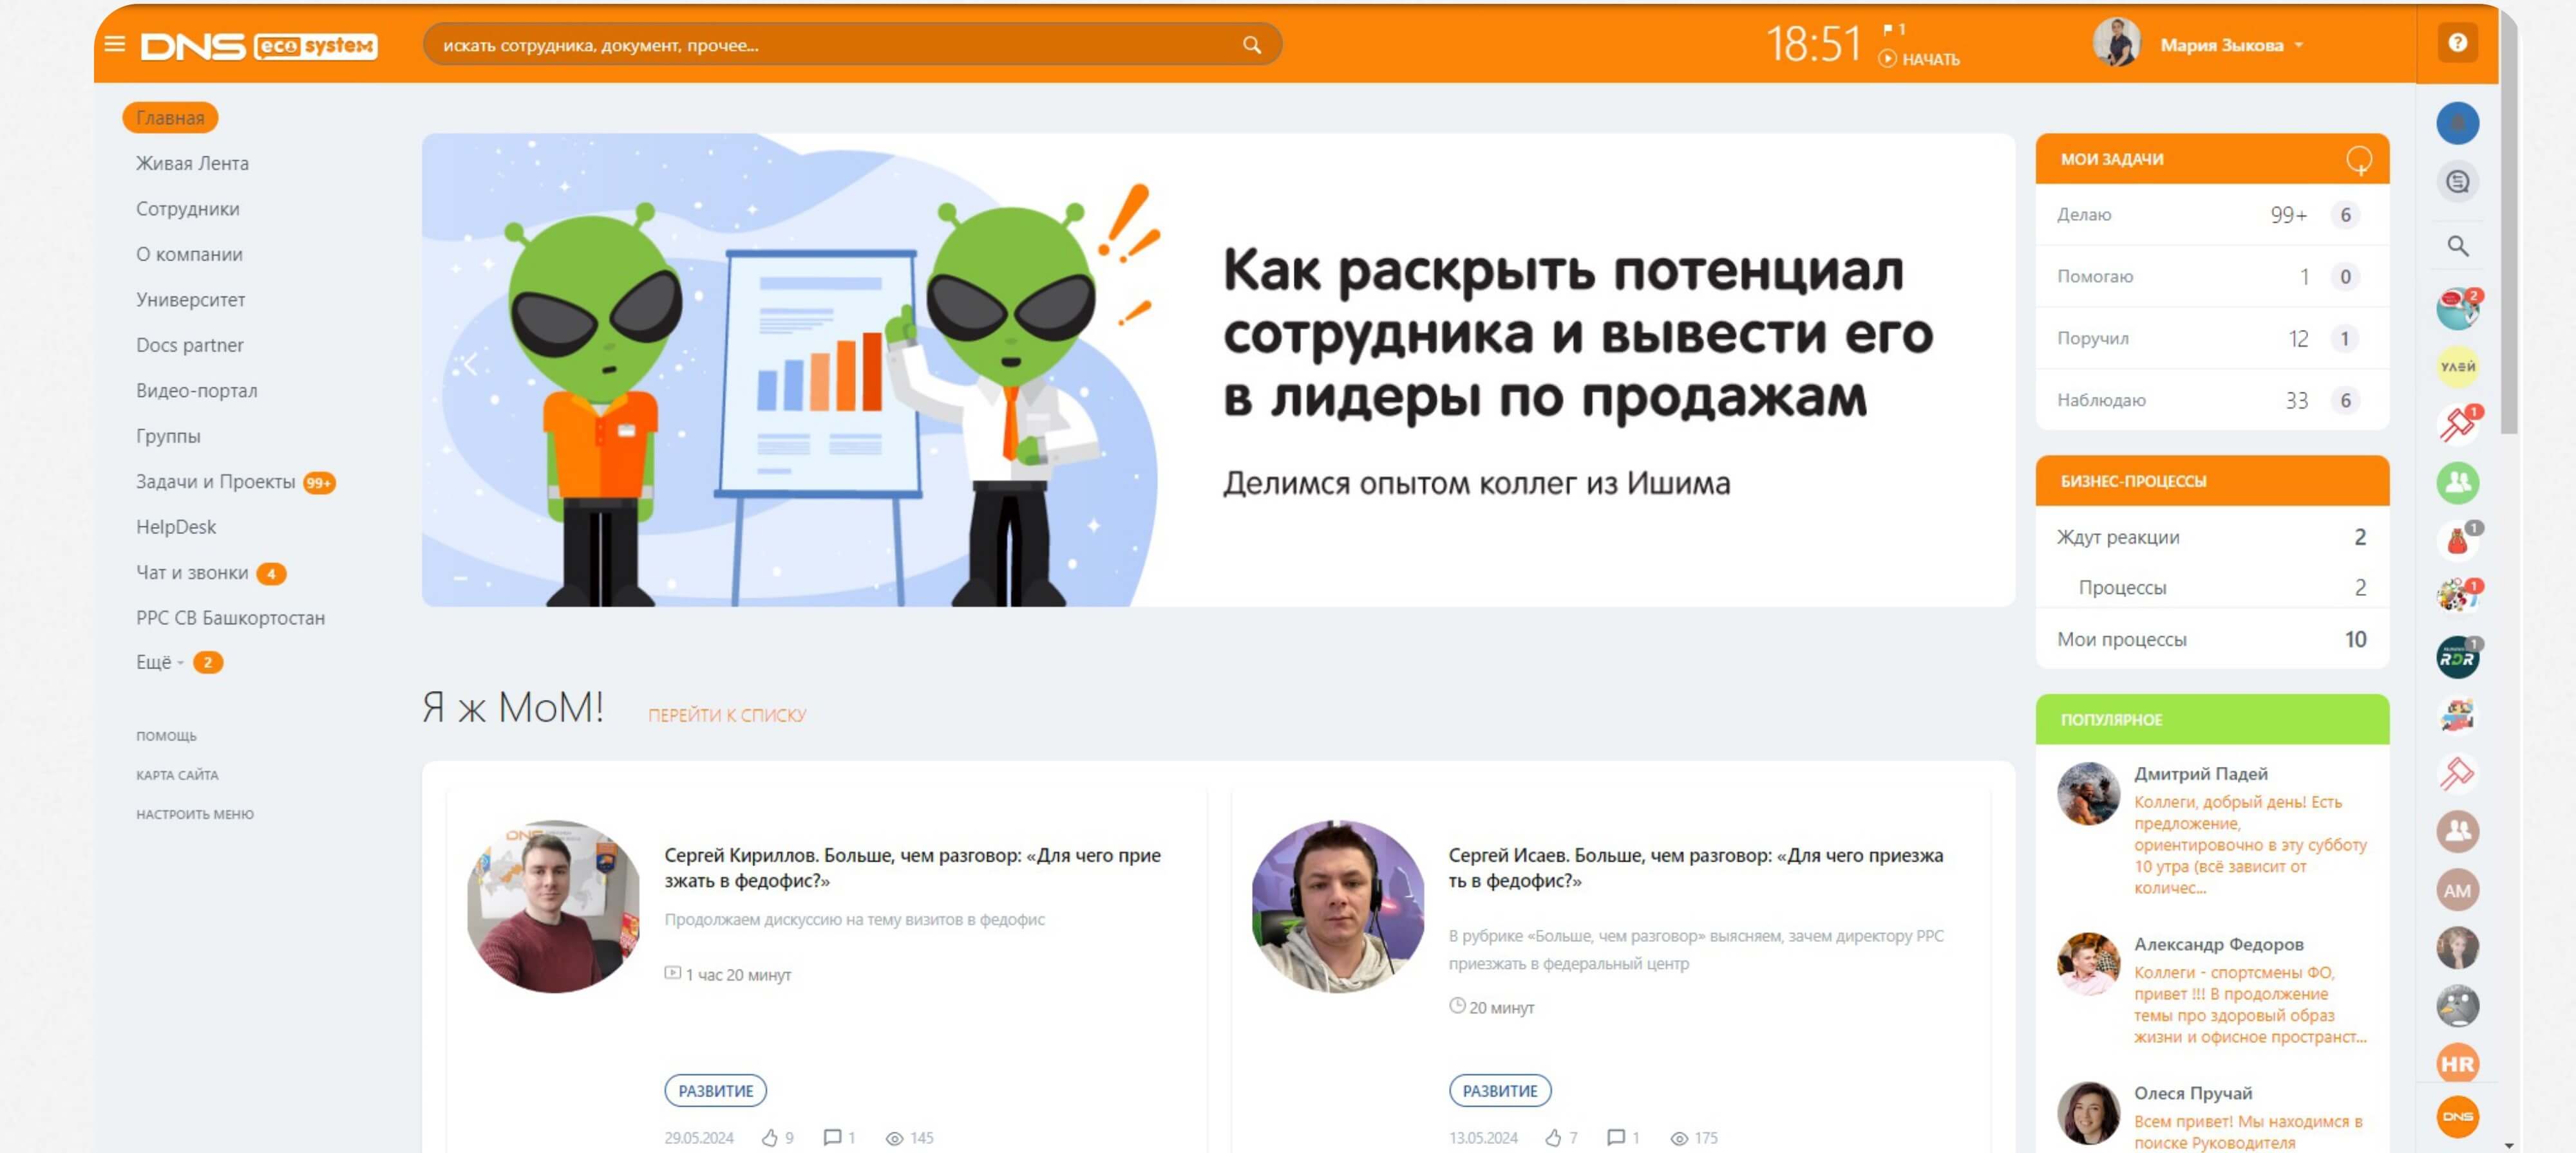The image size is (2576, 1153).
Task: Open Чат и звонки in the left menu
Action: point(192,573)
